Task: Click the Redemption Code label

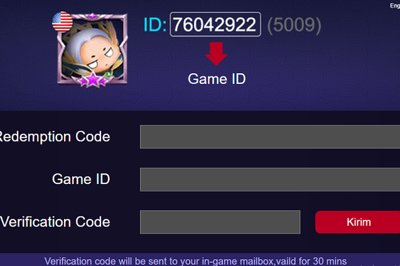Action: (x=54, y=136)
